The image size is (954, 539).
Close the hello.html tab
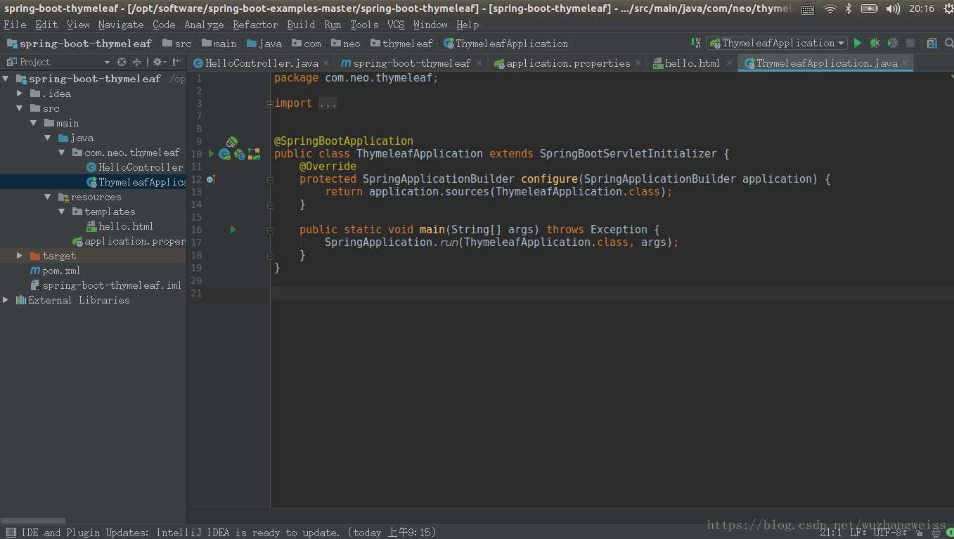pyautogui.click(x=729, y=63)
